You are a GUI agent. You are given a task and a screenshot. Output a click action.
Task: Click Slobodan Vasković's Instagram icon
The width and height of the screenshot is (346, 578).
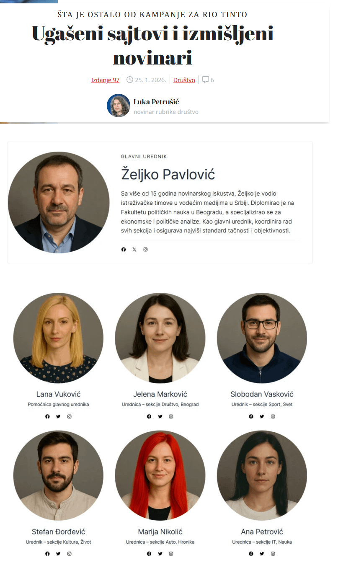(x=273, y=416)
